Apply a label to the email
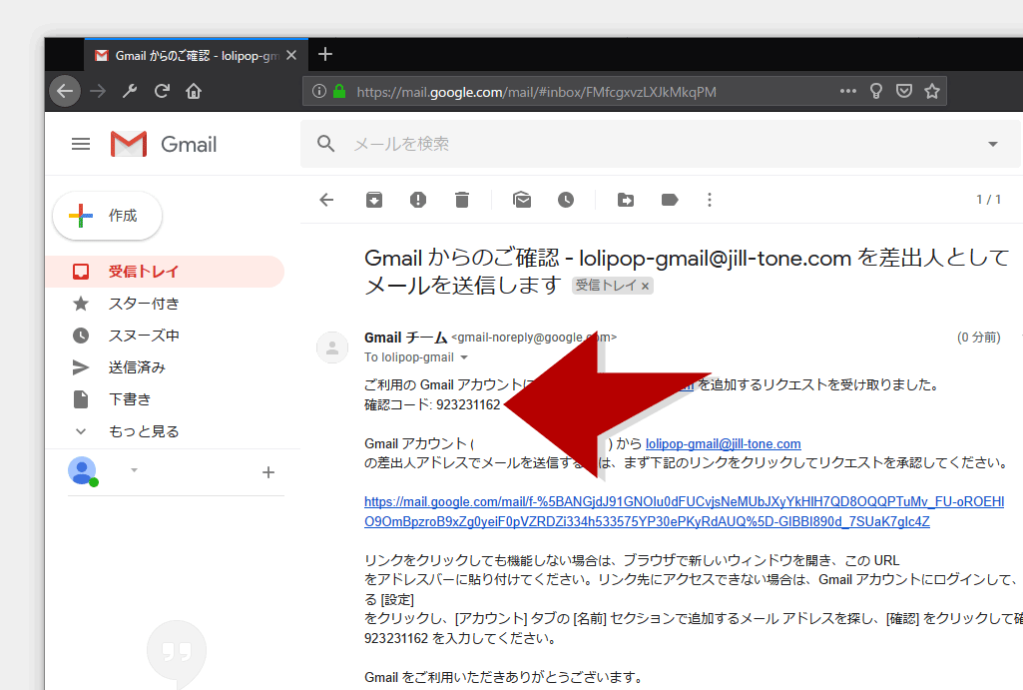 [670, 200]
